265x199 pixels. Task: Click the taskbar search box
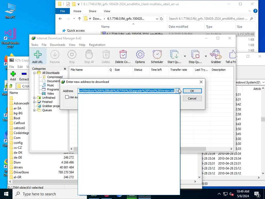pos(50,194)
